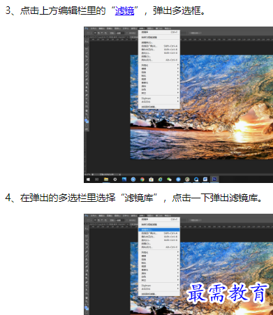Screen dimensions: 273x315
Task: Click the Ps logo in step 4 screenshot
Action: coord(86,216)
